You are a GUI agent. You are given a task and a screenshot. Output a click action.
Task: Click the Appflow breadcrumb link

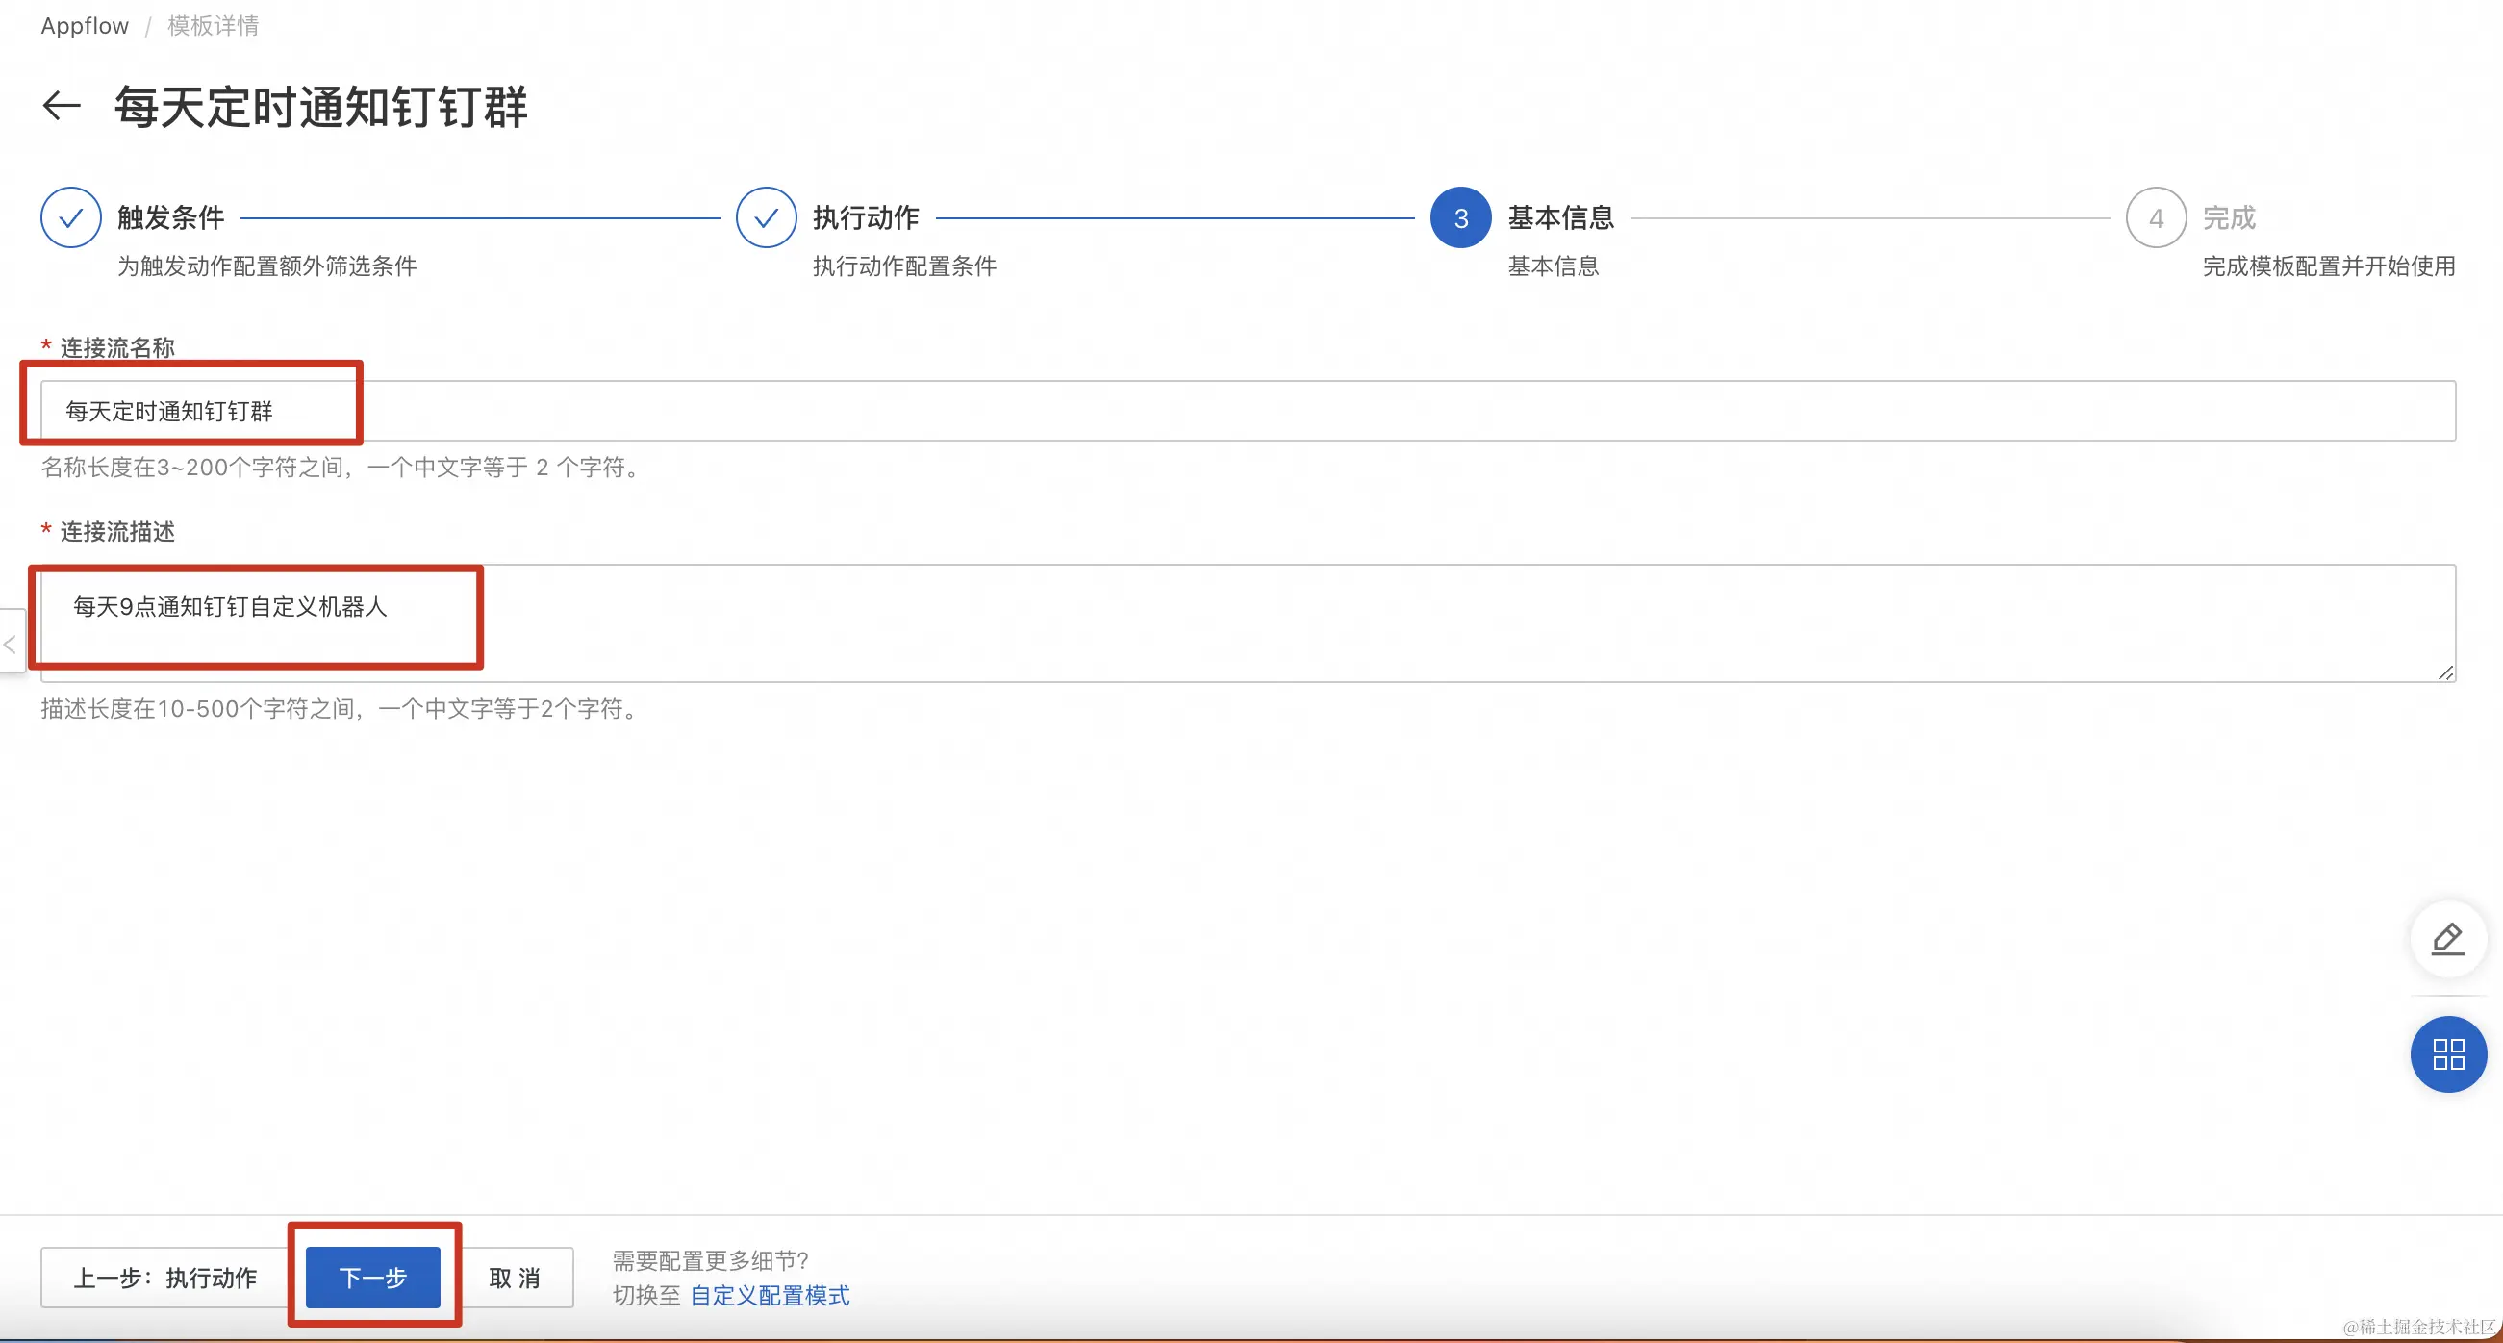[x=85, y=26]
